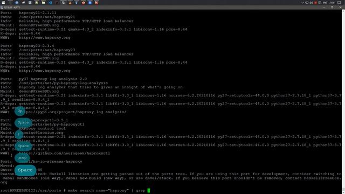This screenshot has width=345, height=194.
Task: Click 'py37-haproxy-log-analysis-2.0' port name
Action: coord(53,79)
